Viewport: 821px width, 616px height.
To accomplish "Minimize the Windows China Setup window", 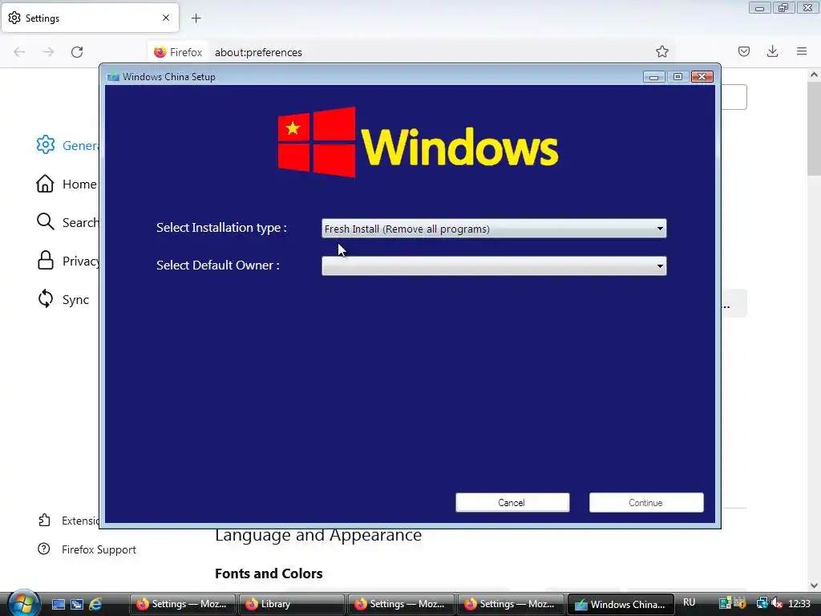I will click(653, 76).
